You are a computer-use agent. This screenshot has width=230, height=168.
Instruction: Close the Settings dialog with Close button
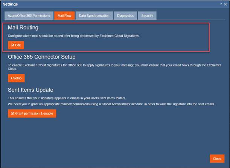217,159
